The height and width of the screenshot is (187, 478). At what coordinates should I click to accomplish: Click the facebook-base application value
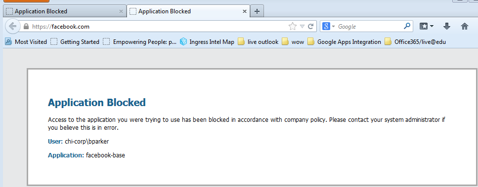pyautogui.click(x=105, y=155)
